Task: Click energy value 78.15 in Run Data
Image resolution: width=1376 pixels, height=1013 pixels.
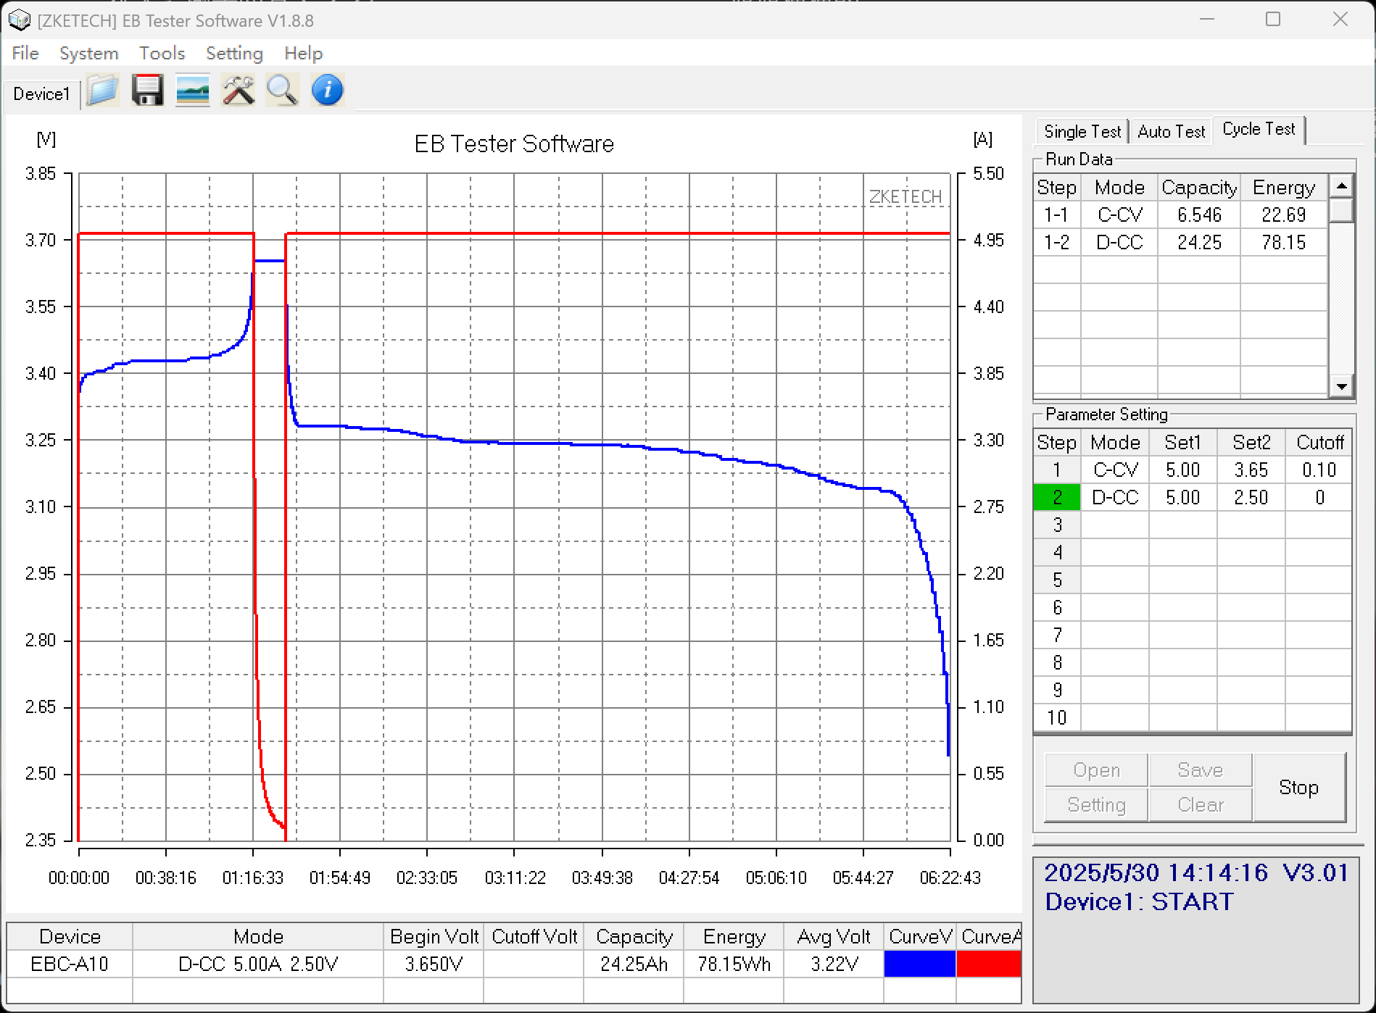Action: [1283, 243]
